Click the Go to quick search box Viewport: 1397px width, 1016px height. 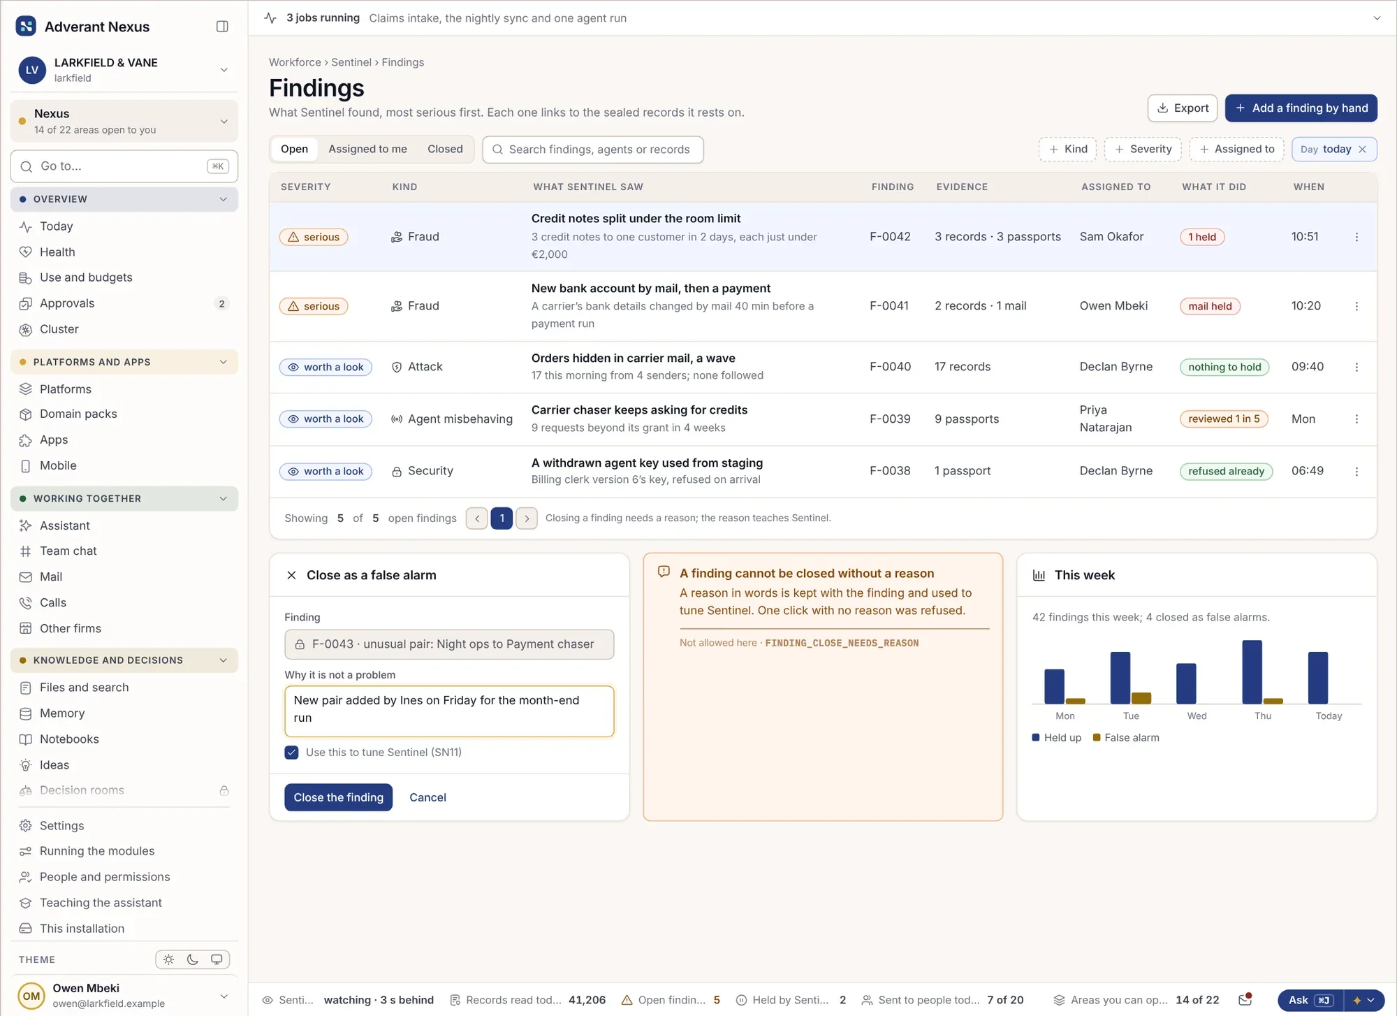coord(124,166)
